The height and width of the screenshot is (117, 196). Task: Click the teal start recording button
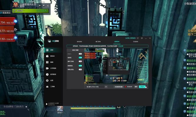[143, 87]
